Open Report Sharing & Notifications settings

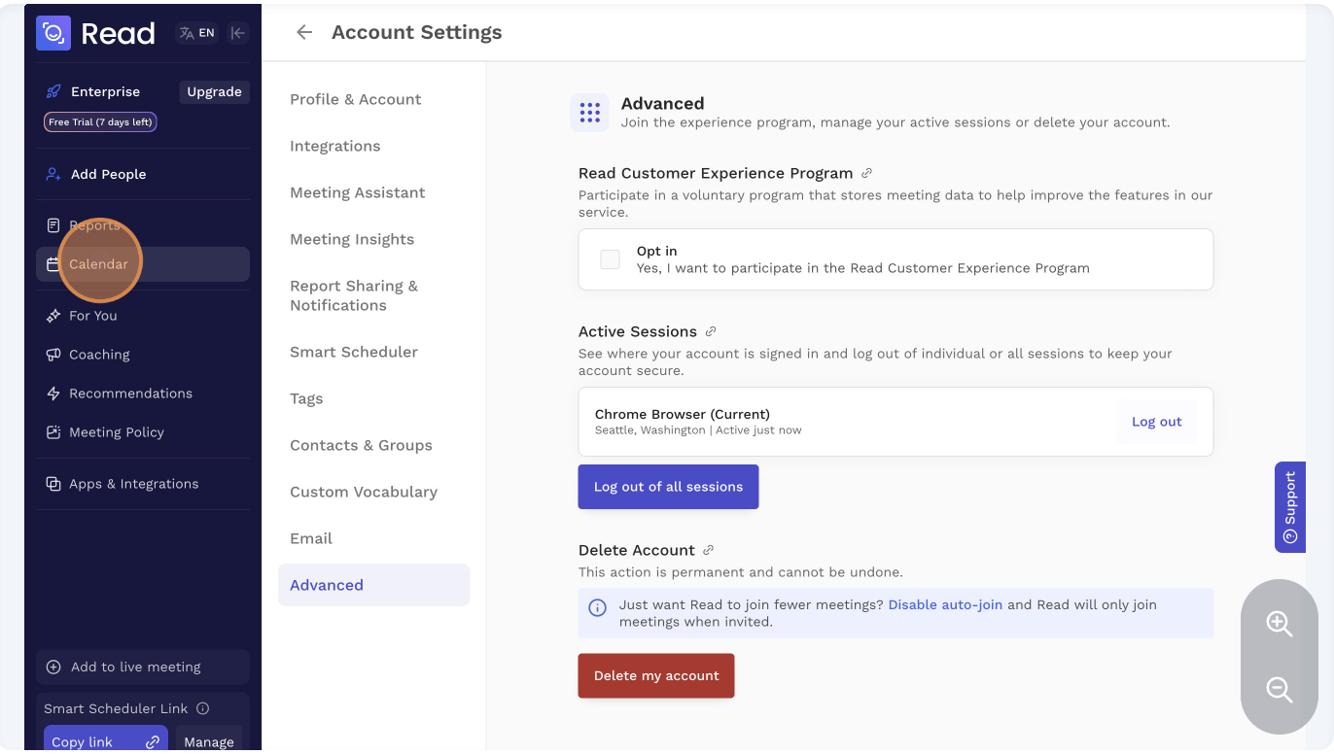pos(354,295)
